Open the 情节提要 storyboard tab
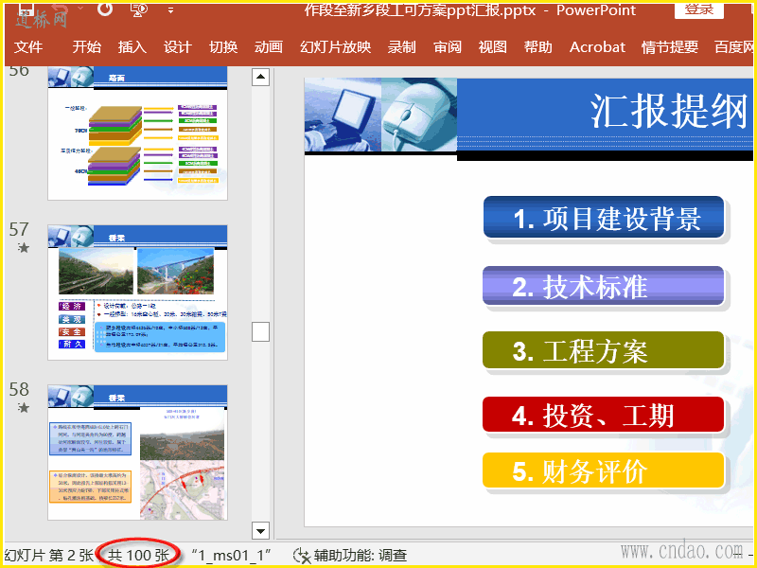 [670, 46]
